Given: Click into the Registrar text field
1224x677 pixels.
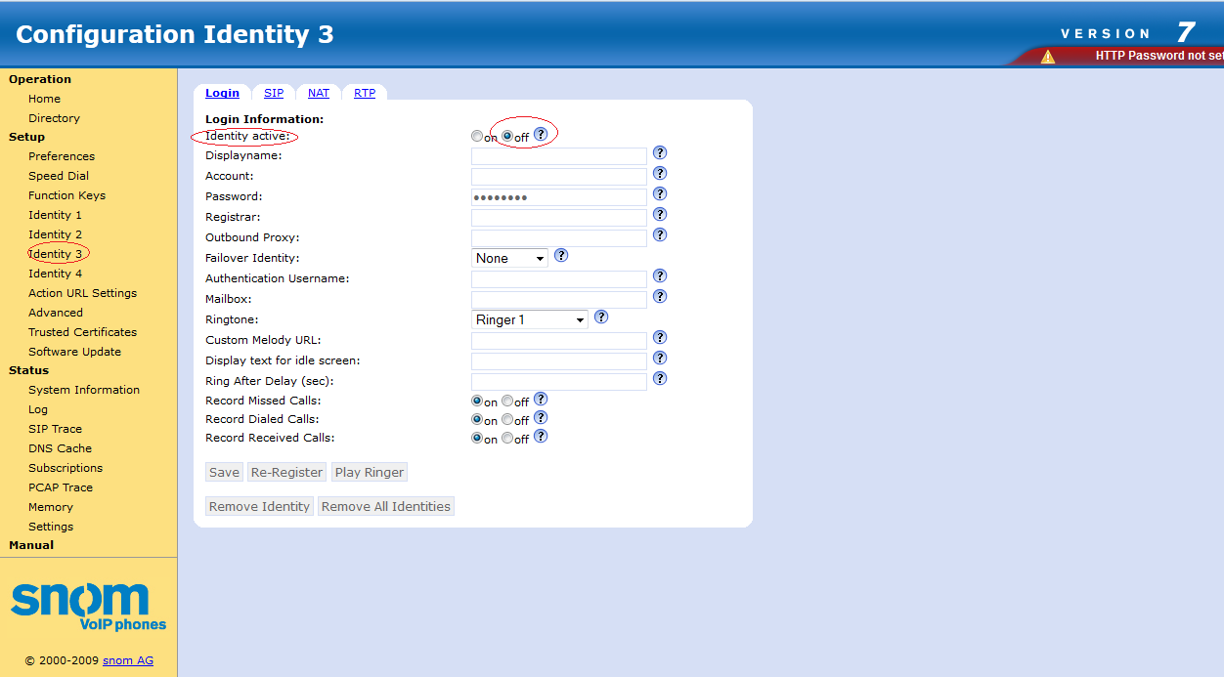Looking at the screenshot, I should pyautogui.click(x=558, y=218).
